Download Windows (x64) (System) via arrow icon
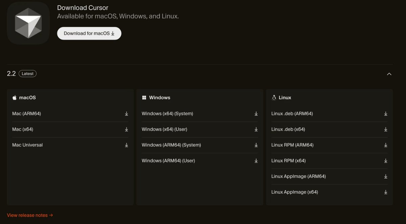The image size is (406, 224). point(256,114)
